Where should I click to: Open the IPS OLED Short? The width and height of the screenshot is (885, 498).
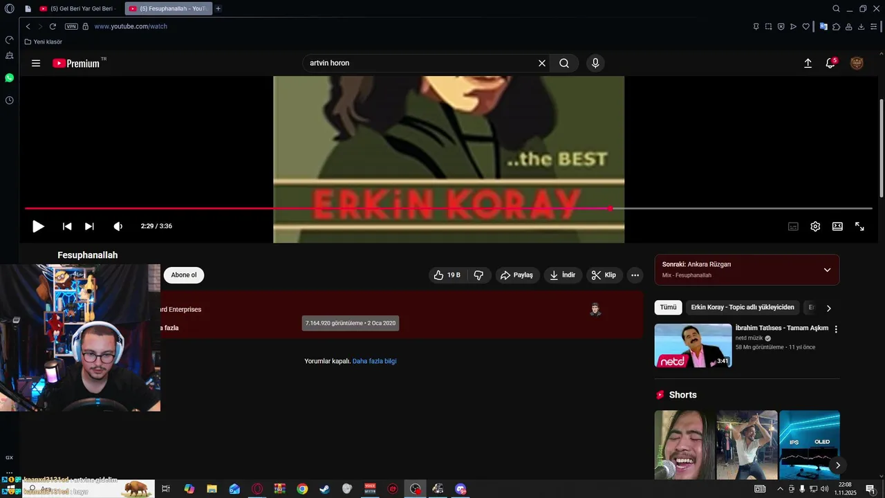click(810, 445)
